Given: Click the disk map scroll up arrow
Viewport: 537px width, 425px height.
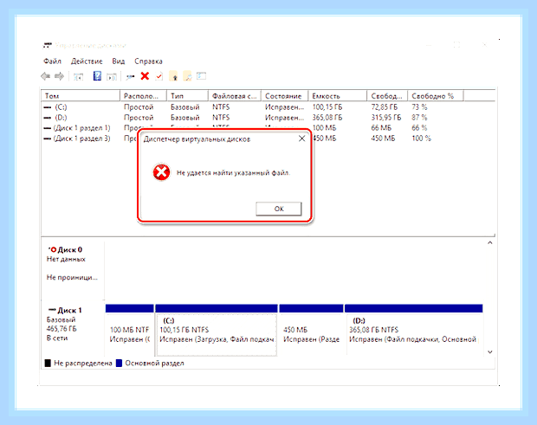Looking at the screenshot, I should tap(490, 242).
